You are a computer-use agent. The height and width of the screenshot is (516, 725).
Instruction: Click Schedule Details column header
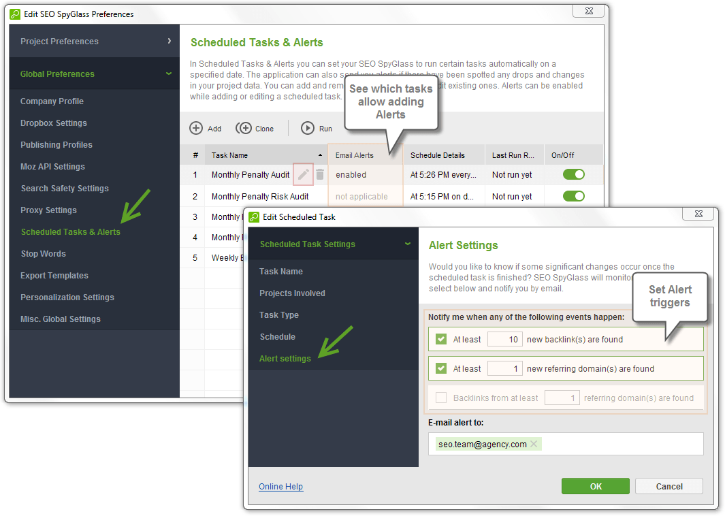pyautogui.click(x=444, y=155)
